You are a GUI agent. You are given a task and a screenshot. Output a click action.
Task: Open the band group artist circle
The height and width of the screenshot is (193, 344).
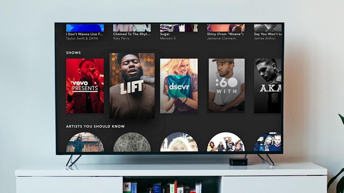(x=226, y=142)
